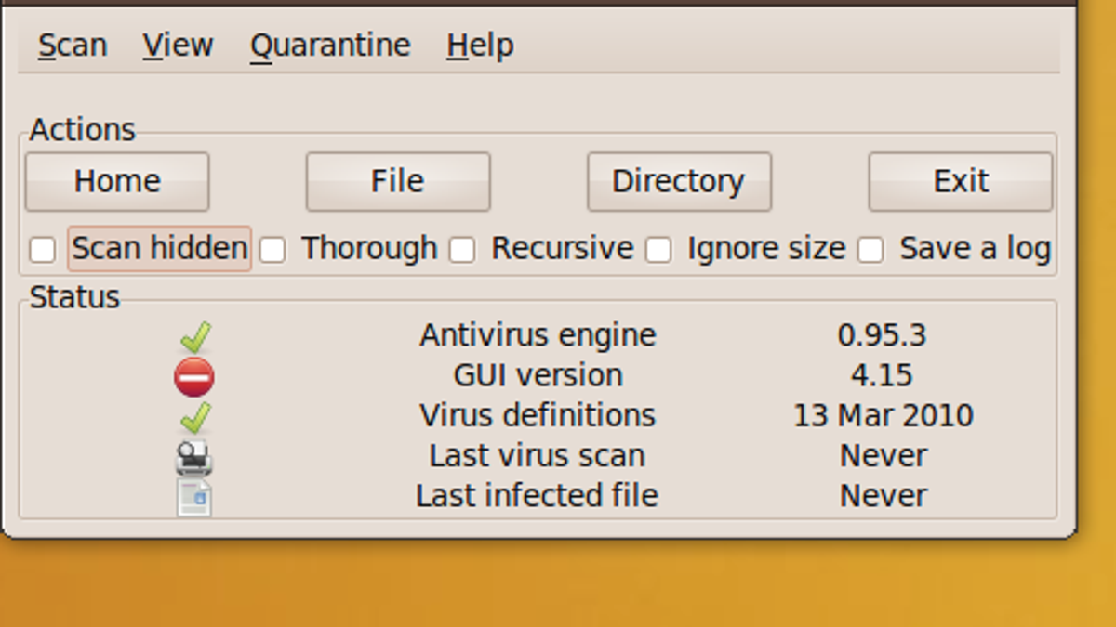The image size is (1116, 627).
Task: Click the Exit button
Action: pos(961,181)
